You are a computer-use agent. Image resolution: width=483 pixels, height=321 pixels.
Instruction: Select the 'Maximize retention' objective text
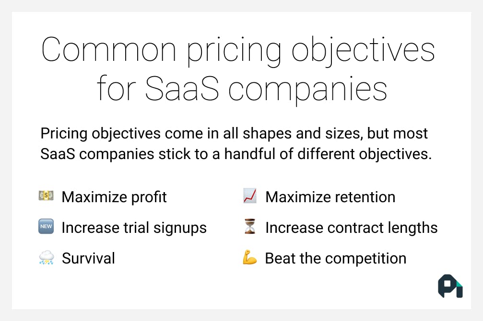[330, 197]
